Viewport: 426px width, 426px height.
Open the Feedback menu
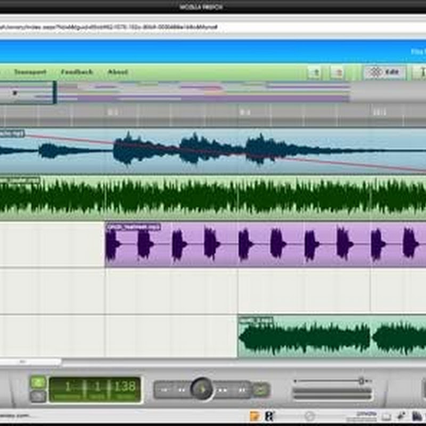tap(77, 72)
